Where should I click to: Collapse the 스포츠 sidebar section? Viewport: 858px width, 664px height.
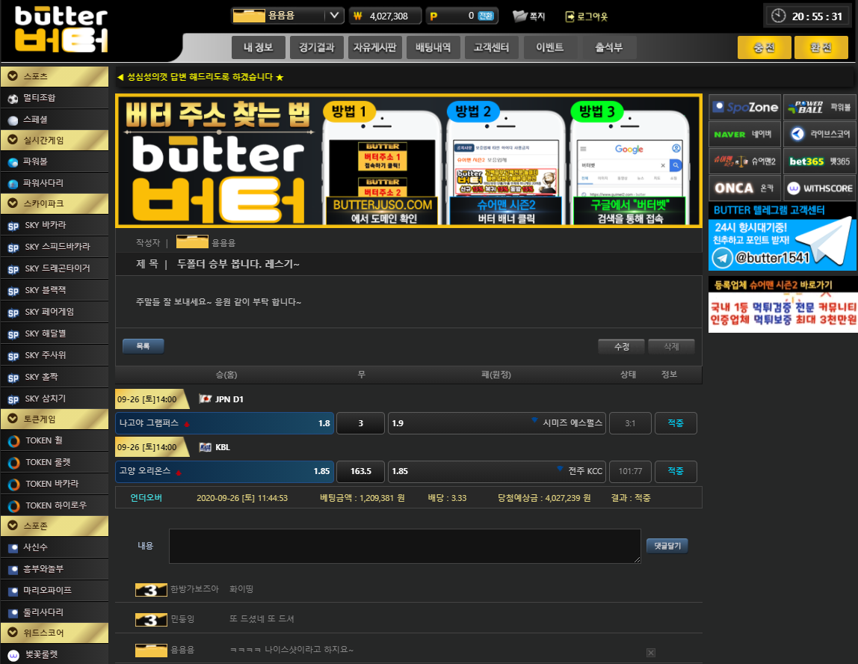click(x=13, y=76)
